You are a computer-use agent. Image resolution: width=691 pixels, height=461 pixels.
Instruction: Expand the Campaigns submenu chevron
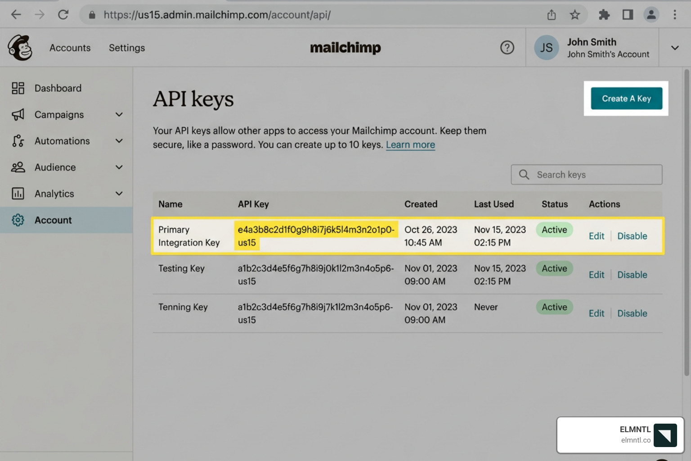coord(119,115)
